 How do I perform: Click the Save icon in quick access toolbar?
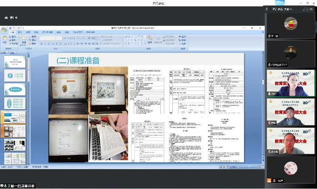pyautogui.click(x=10, y=28)
